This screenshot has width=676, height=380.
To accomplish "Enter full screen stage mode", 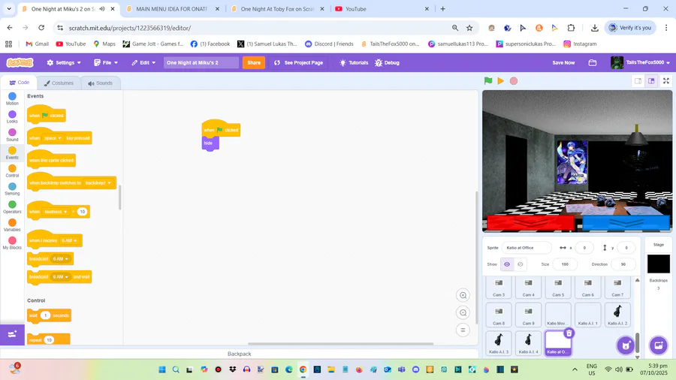I will tap(666, 80).
